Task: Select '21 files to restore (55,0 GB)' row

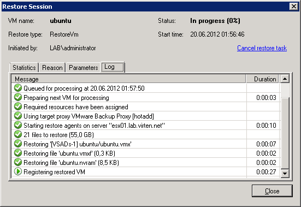Action: tap(145, 134)
